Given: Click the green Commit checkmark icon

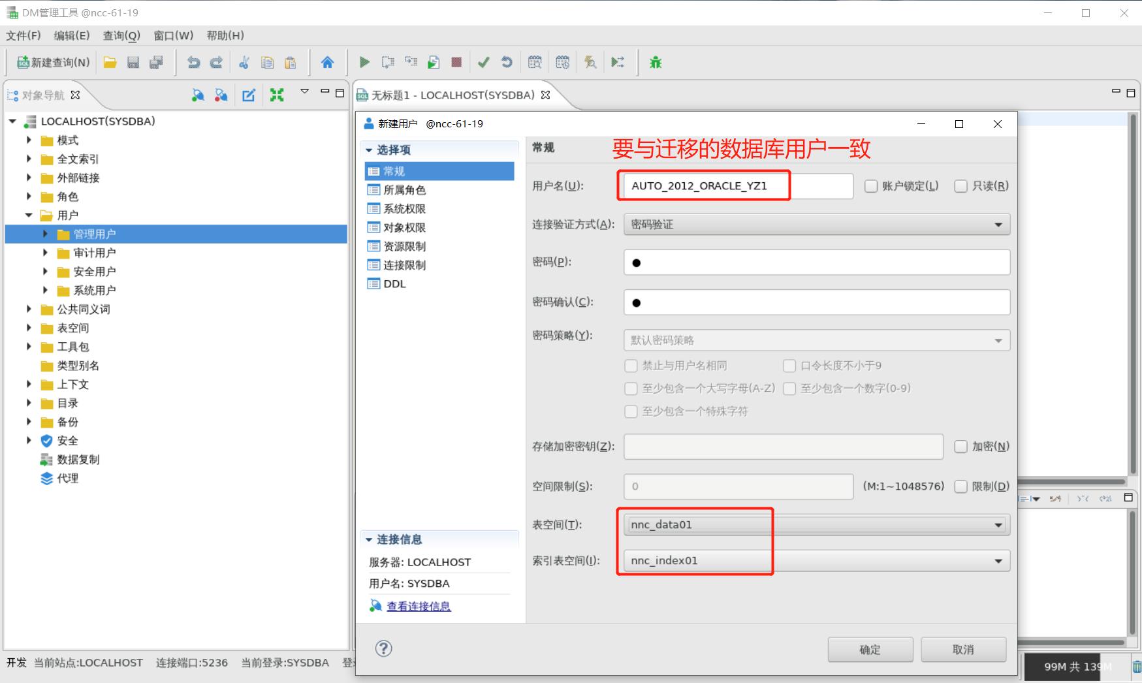Looking at the screenshot, I should (484, 63).
